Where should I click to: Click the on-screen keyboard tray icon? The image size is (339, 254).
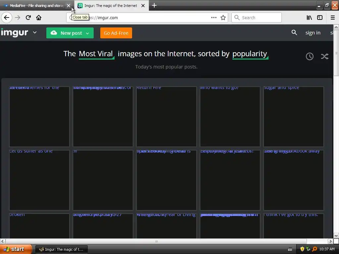click(x=290, y=249)
